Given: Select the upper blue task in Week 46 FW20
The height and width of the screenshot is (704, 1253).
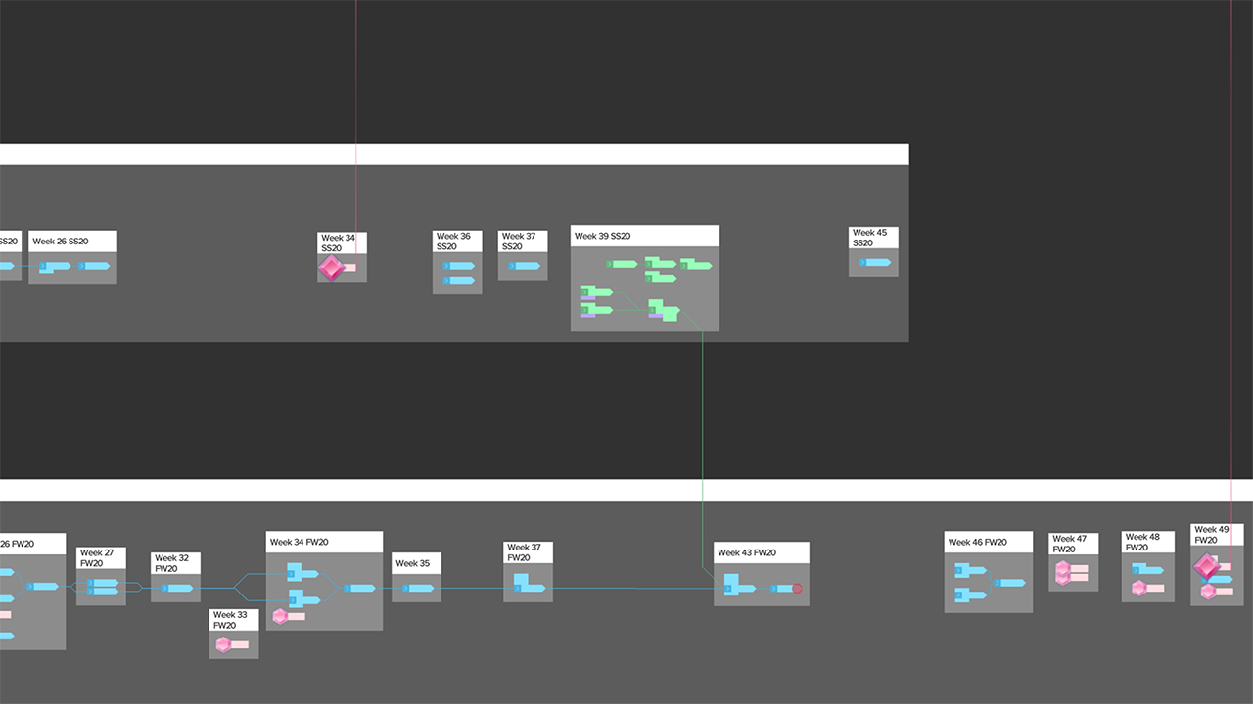Looking at the screenshot, I should coord(969,569).
